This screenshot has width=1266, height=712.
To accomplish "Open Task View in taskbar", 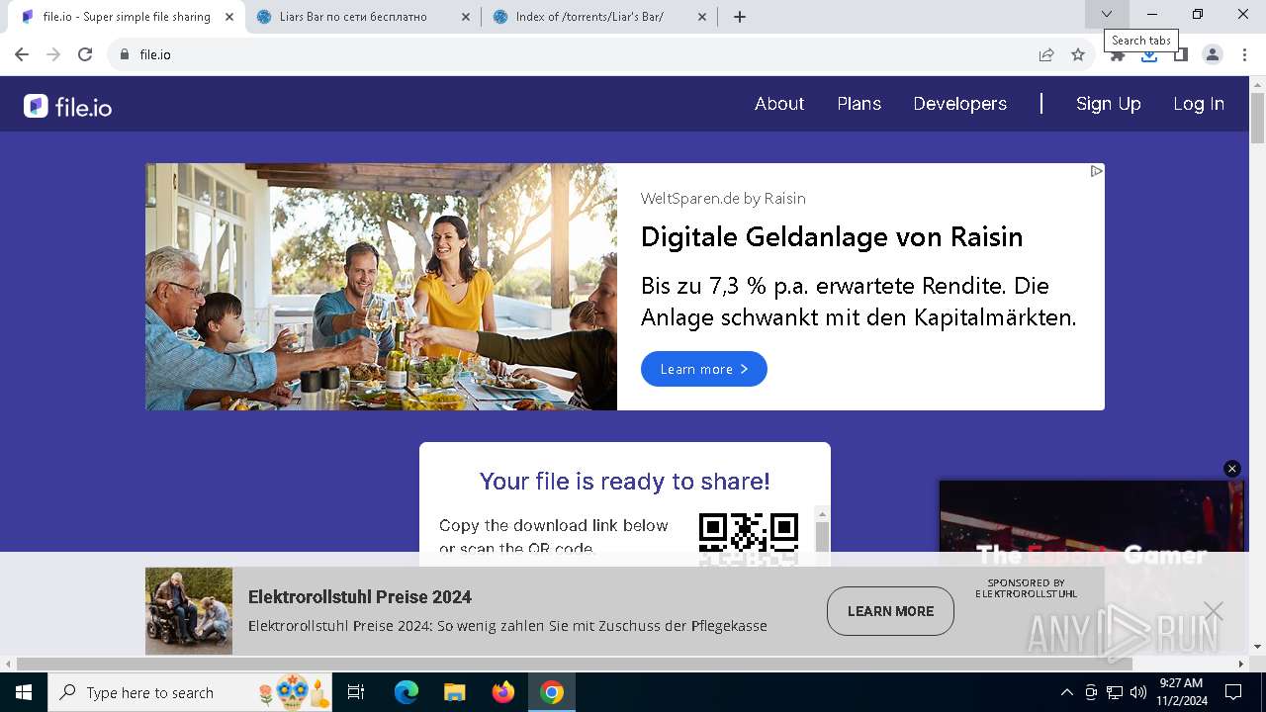I will click(356, 692).
